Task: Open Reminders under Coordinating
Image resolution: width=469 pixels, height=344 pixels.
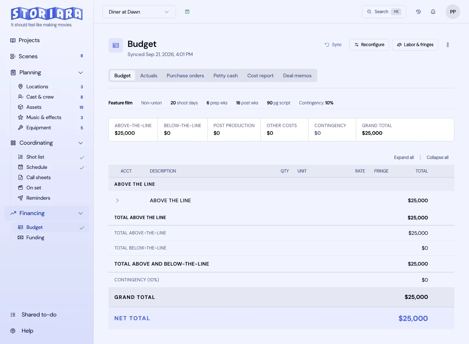Action: (51, 198)
